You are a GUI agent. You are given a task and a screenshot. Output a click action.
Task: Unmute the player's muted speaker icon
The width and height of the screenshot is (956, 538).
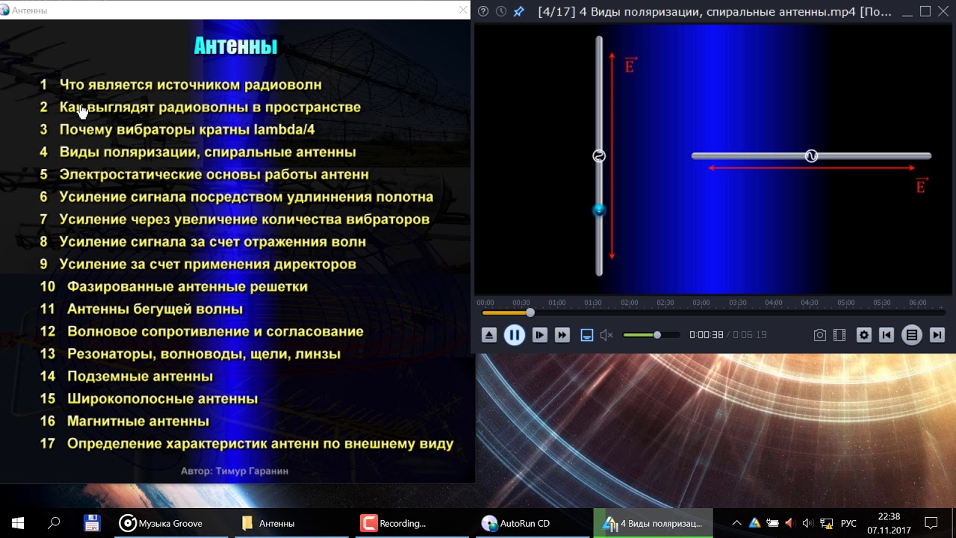[606, 336]
